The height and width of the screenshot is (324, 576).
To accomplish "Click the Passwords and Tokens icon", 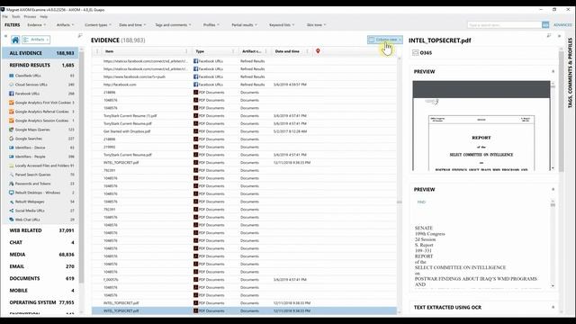I will [12, 184].
